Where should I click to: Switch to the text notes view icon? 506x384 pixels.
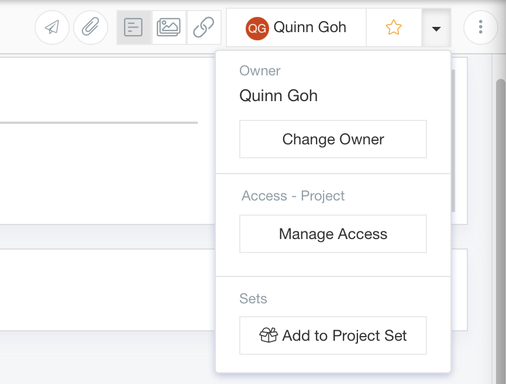coord(133,27)
